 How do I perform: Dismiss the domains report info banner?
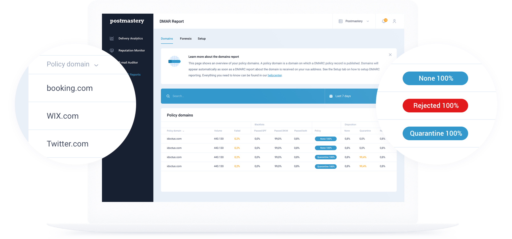pyautogui.click(x=390, y=55)
